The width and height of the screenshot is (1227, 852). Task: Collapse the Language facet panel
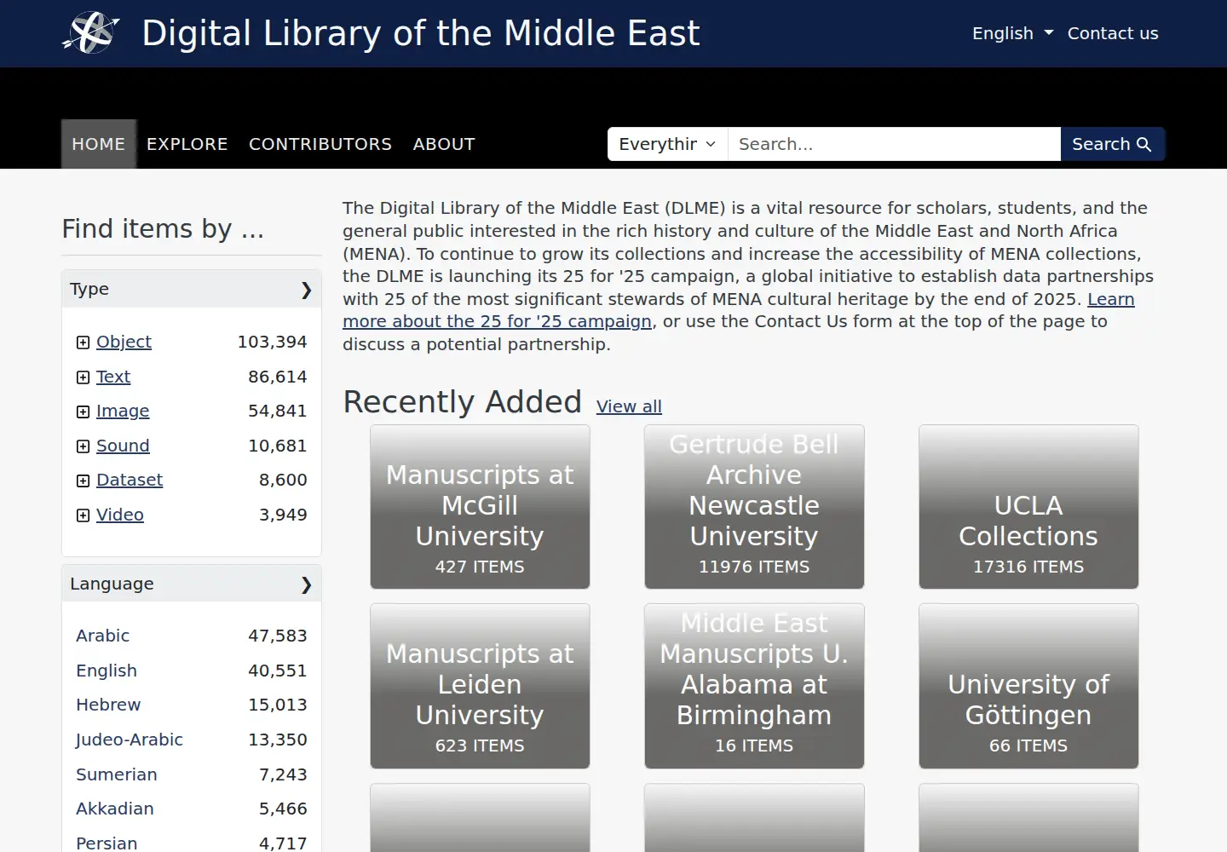click(x=192, y=584)
